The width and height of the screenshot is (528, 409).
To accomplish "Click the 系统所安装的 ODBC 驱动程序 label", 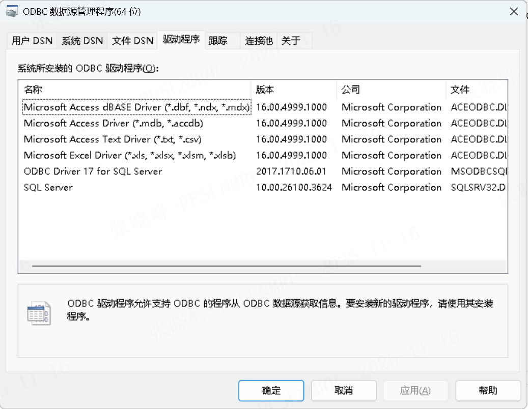I will click(x=88, y=68).
